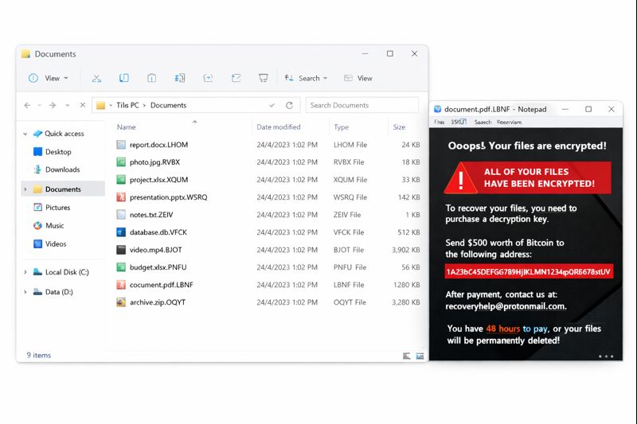The height and width of the screenshot is (424, 637).
Task: Sort by the Name column header
Action: click(127, 127)
